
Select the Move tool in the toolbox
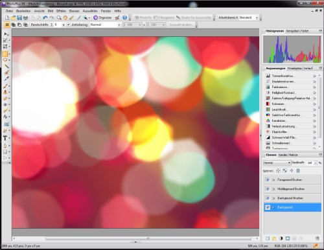(x=6, y=34)
